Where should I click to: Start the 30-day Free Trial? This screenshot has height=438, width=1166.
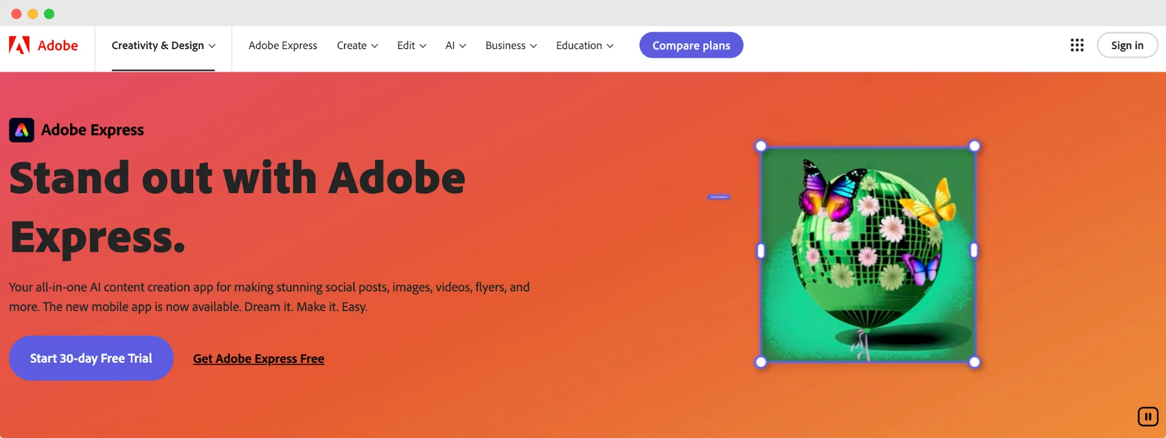click(91, 358)
